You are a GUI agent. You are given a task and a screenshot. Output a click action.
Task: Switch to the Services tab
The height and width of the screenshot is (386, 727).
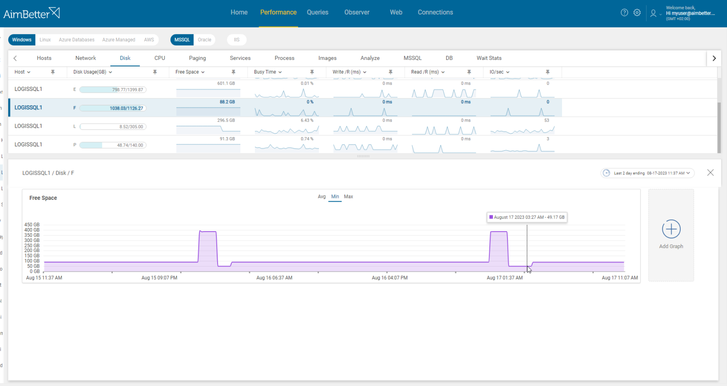240,58
